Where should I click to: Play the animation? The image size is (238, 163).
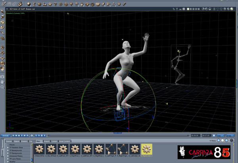click(22, 135)
